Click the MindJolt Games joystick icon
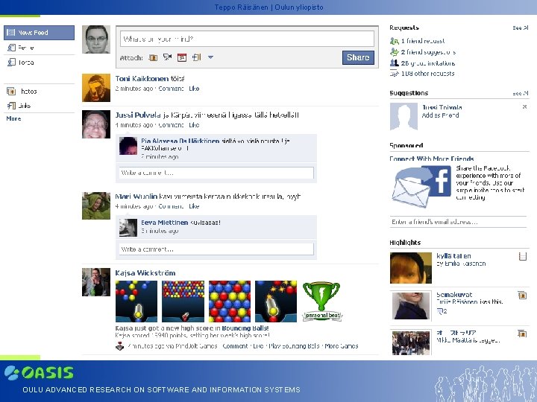 [x=119, y=346]
